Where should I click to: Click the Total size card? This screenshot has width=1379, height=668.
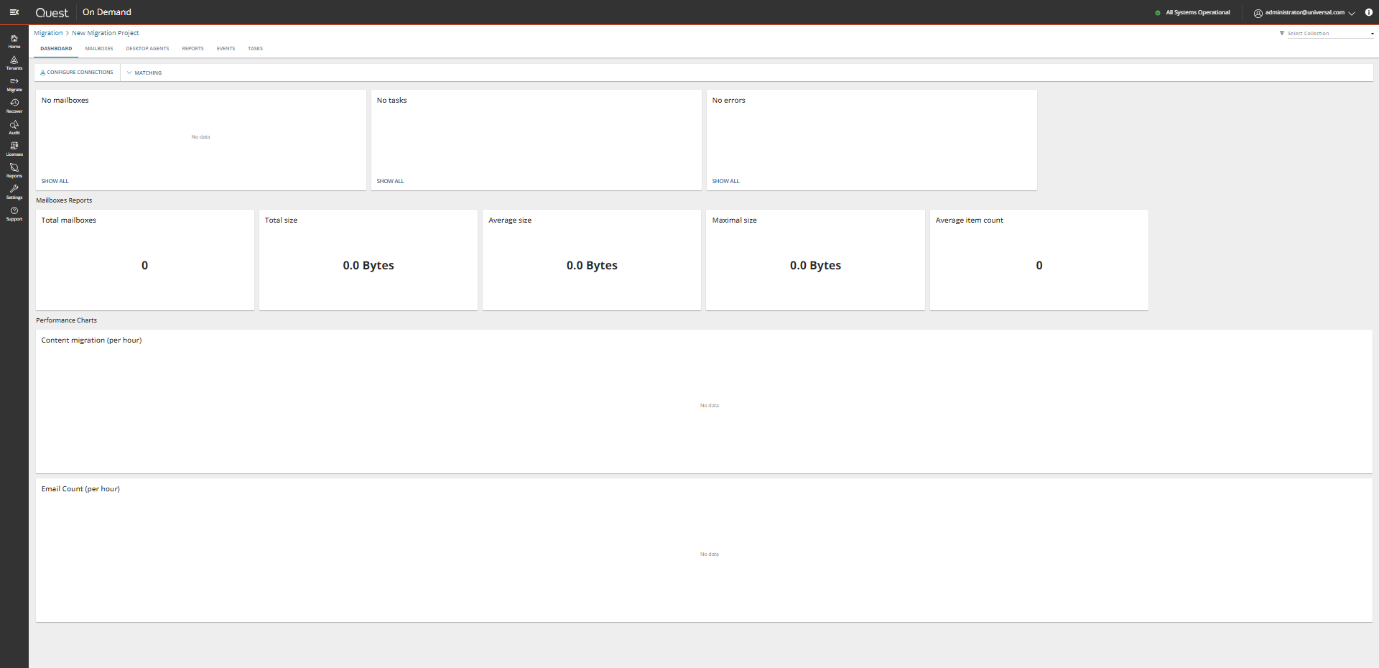pos(368,260)
